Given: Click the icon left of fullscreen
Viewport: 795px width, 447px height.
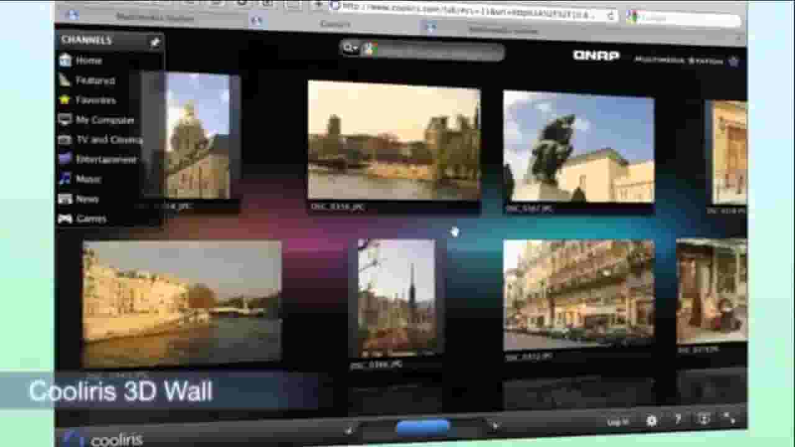Looking at the screenshot, I should [704, 420].
